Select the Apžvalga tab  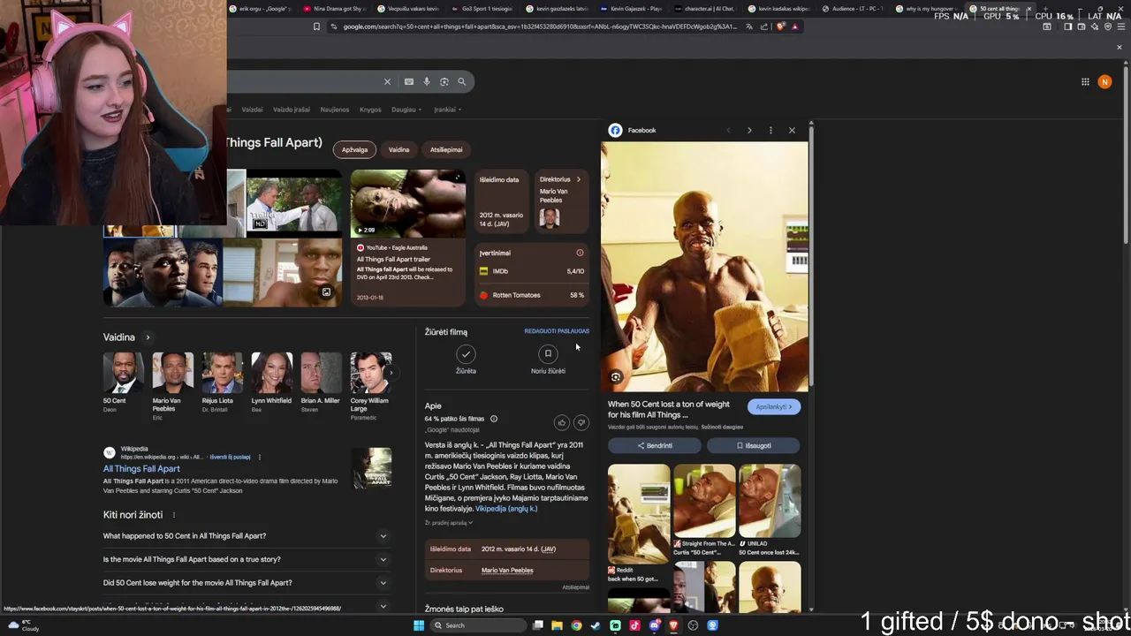pyautogui.click(x=354, y=149)
